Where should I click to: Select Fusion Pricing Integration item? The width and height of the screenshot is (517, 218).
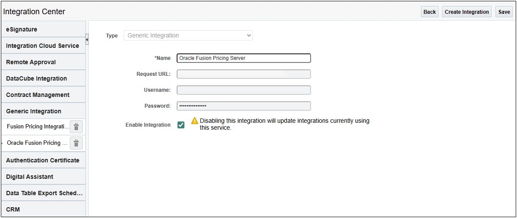[x=38, y=127]
